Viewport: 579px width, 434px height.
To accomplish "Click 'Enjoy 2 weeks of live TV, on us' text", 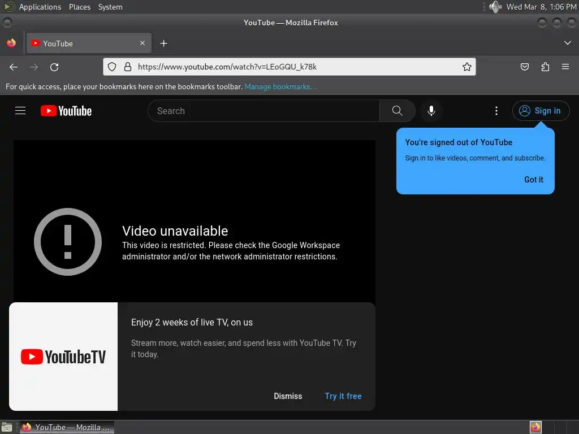I will coord(192,322).
